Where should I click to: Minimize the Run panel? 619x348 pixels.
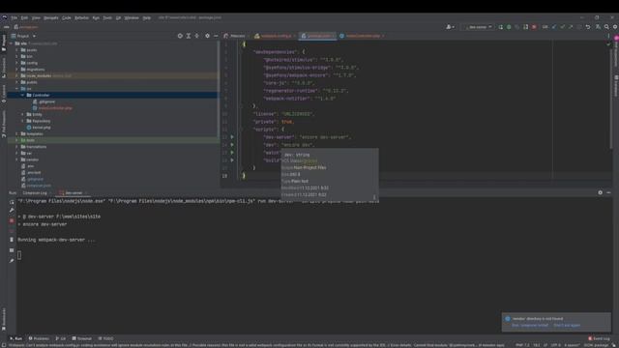click(608, 192)
